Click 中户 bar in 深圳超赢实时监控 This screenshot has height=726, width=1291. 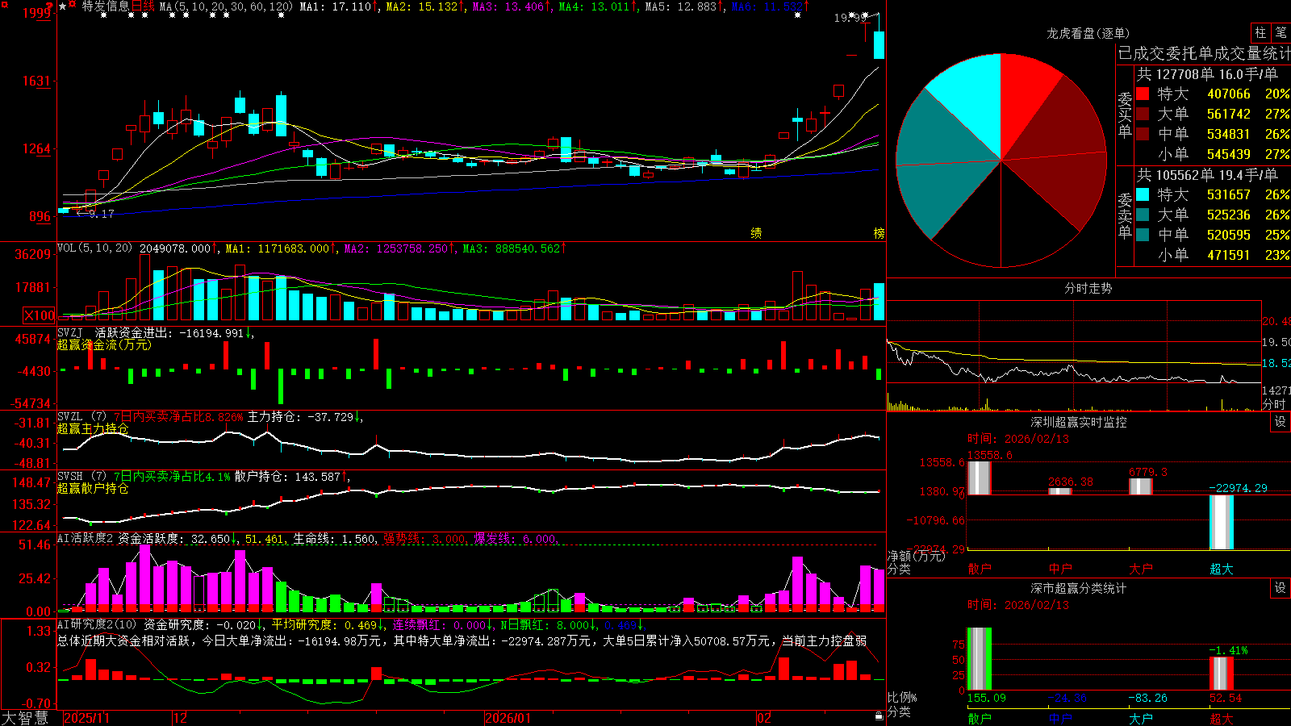tap(1060, 491)
